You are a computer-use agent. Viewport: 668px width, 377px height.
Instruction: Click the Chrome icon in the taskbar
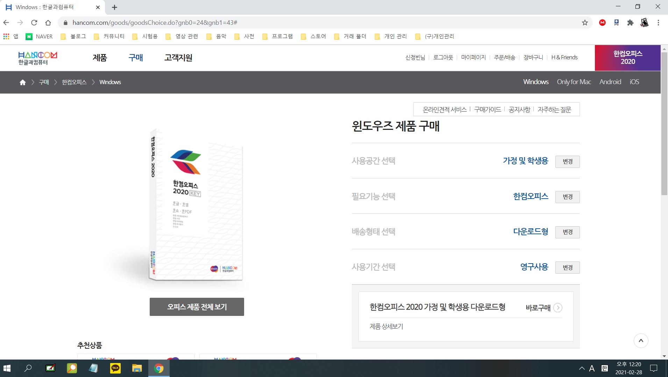(x=159, y=368)
